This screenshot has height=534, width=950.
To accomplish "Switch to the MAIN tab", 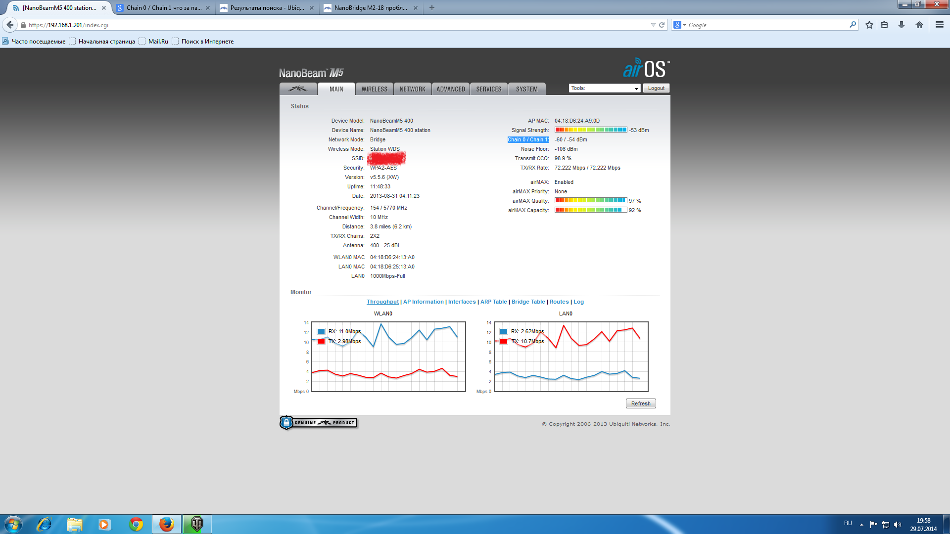I will pos(336,89).
